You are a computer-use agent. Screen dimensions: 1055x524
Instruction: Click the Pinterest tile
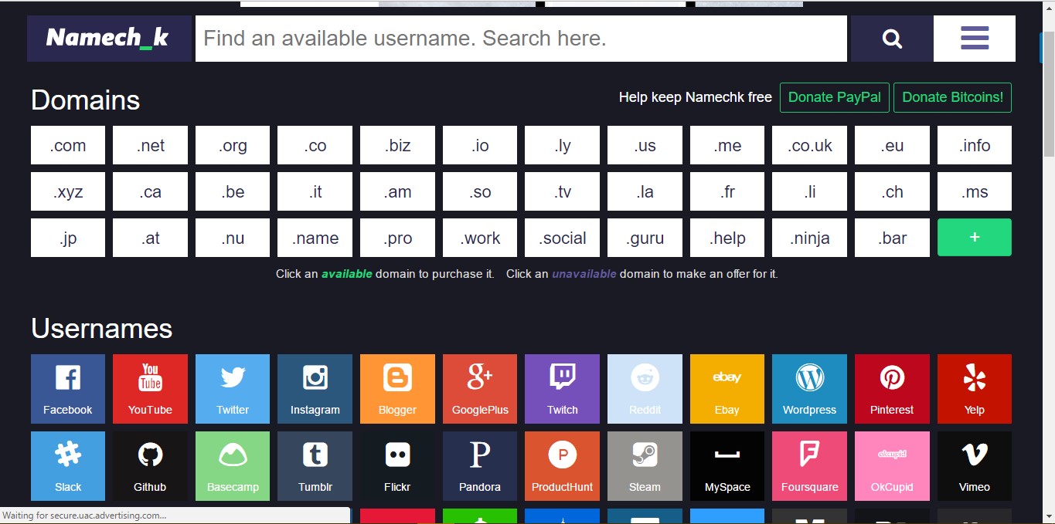(892, 389)
